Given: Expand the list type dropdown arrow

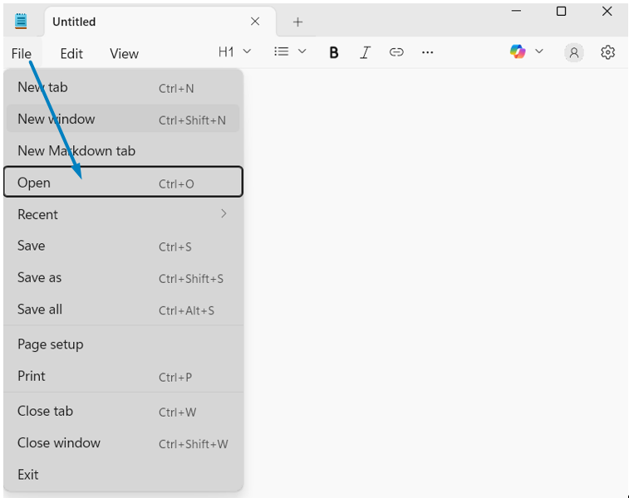Looking at the screenshot, I should [302, 51].
